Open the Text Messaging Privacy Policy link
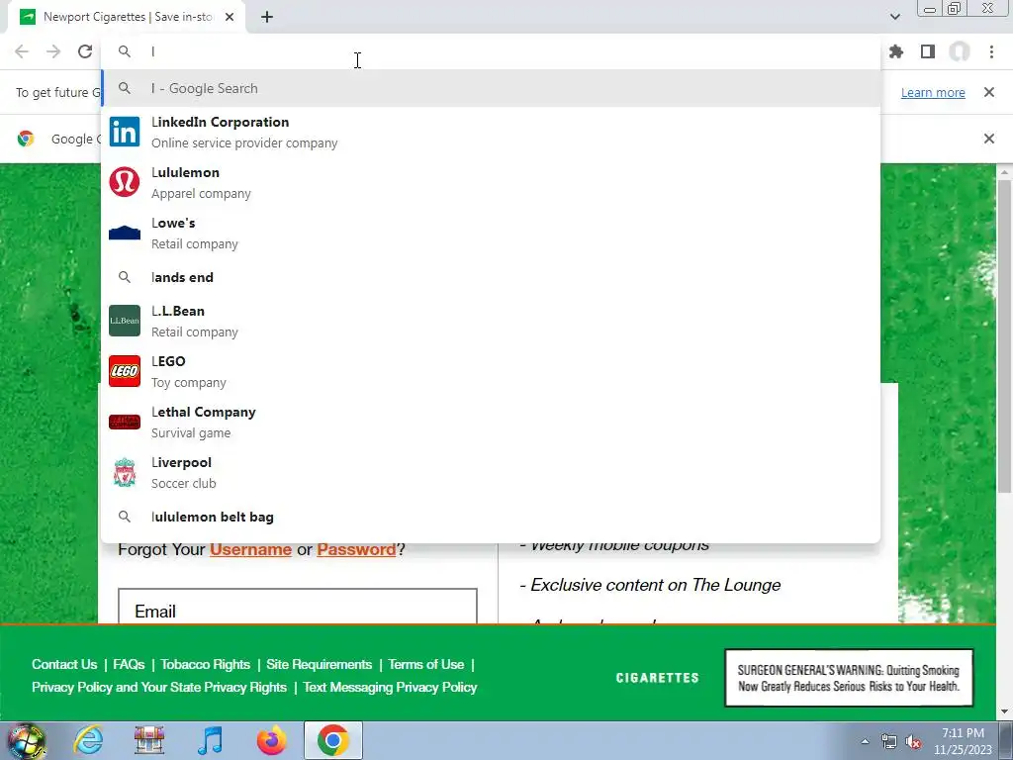Viewport: 1013px width, 760px height. point(390,687)
